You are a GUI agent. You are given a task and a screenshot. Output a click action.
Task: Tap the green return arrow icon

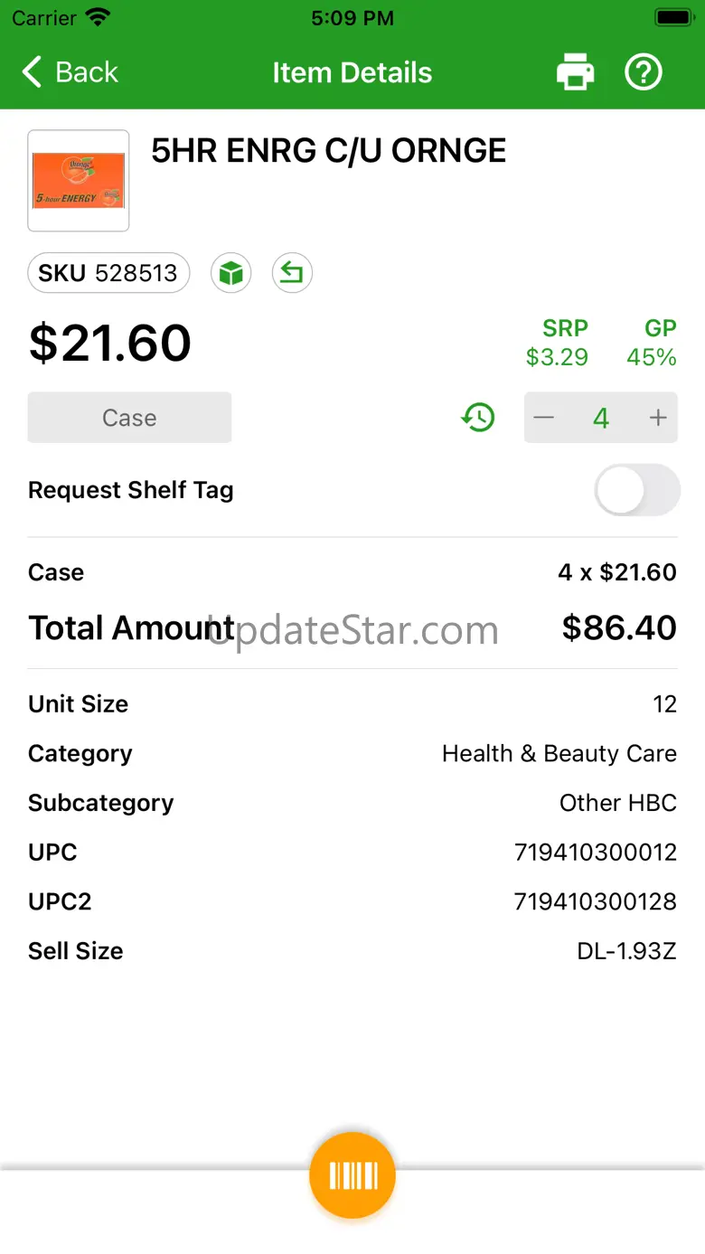point(291,273)
